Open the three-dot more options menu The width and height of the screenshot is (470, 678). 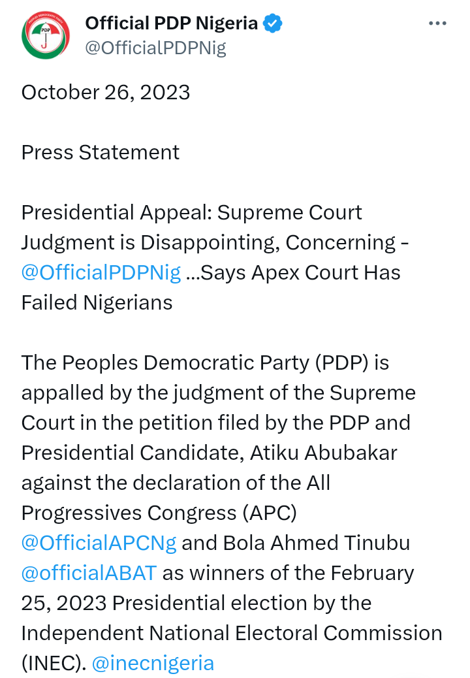tap(437, 24)
